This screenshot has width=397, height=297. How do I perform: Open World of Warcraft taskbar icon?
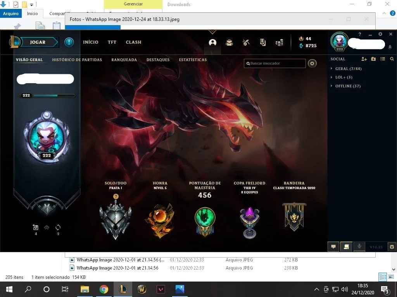point(142,289)
